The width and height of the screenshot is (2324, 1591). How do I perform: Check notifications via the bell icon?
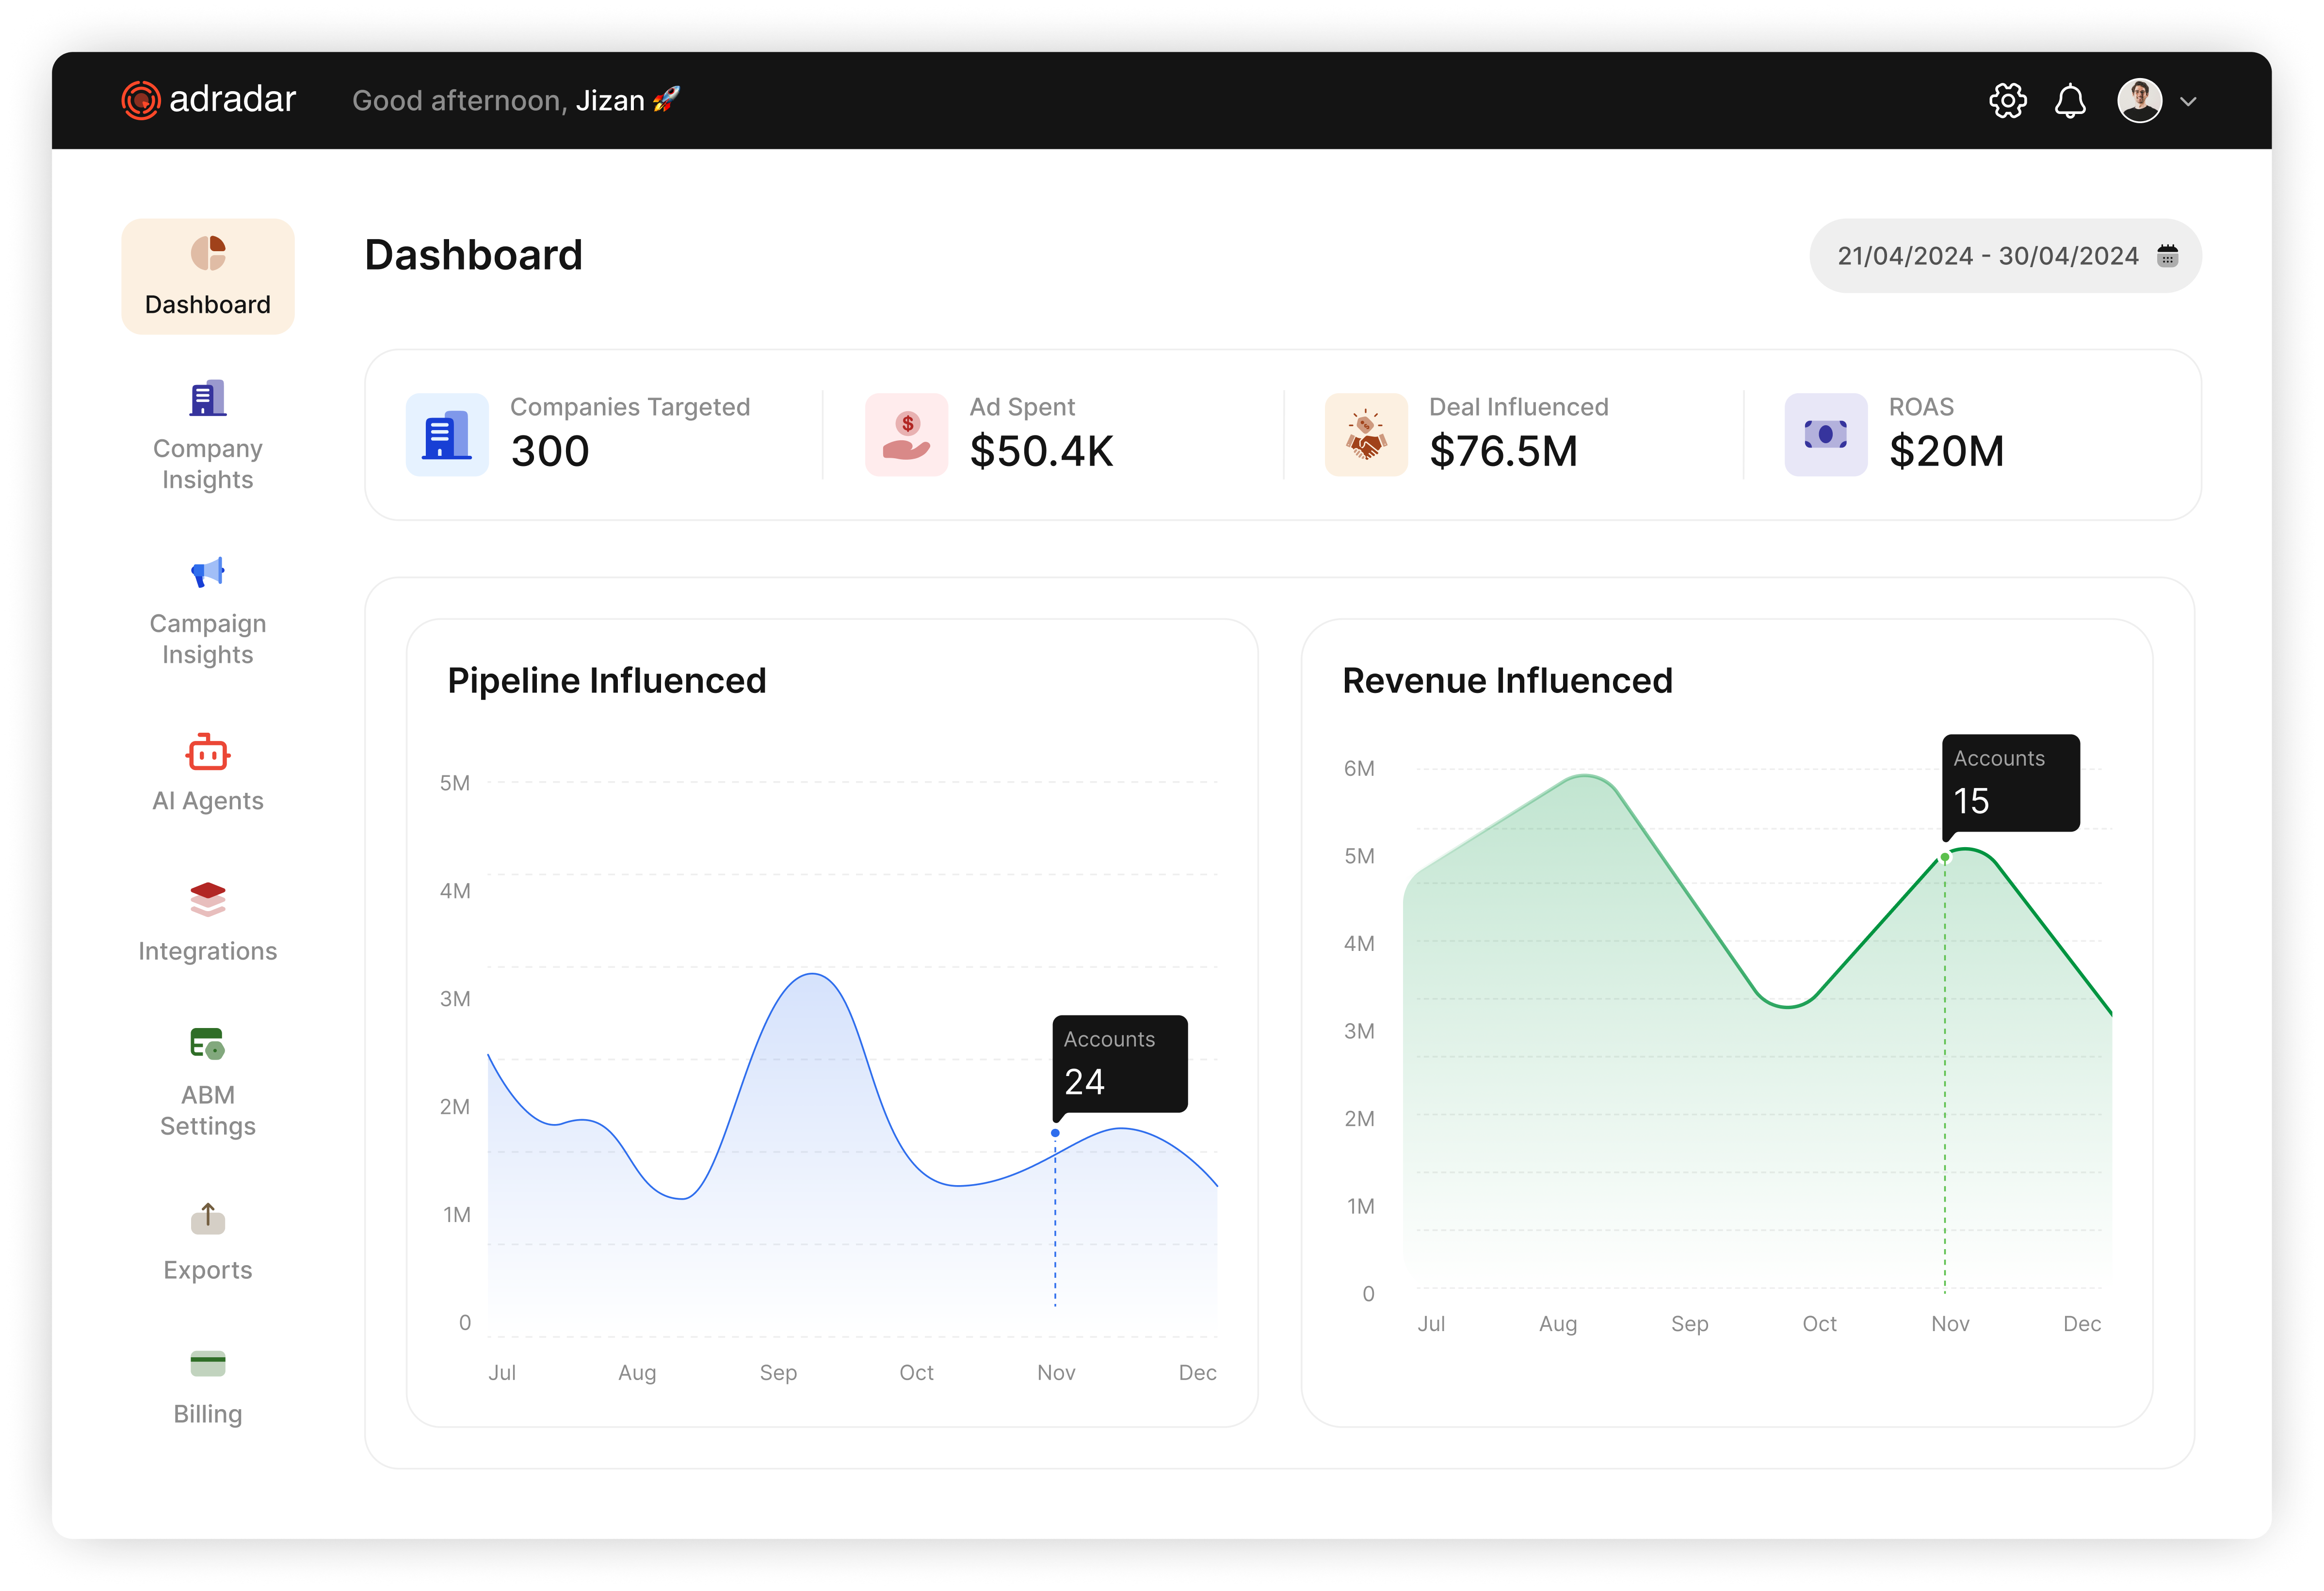pyautogui.click(x=2071, y=100)
